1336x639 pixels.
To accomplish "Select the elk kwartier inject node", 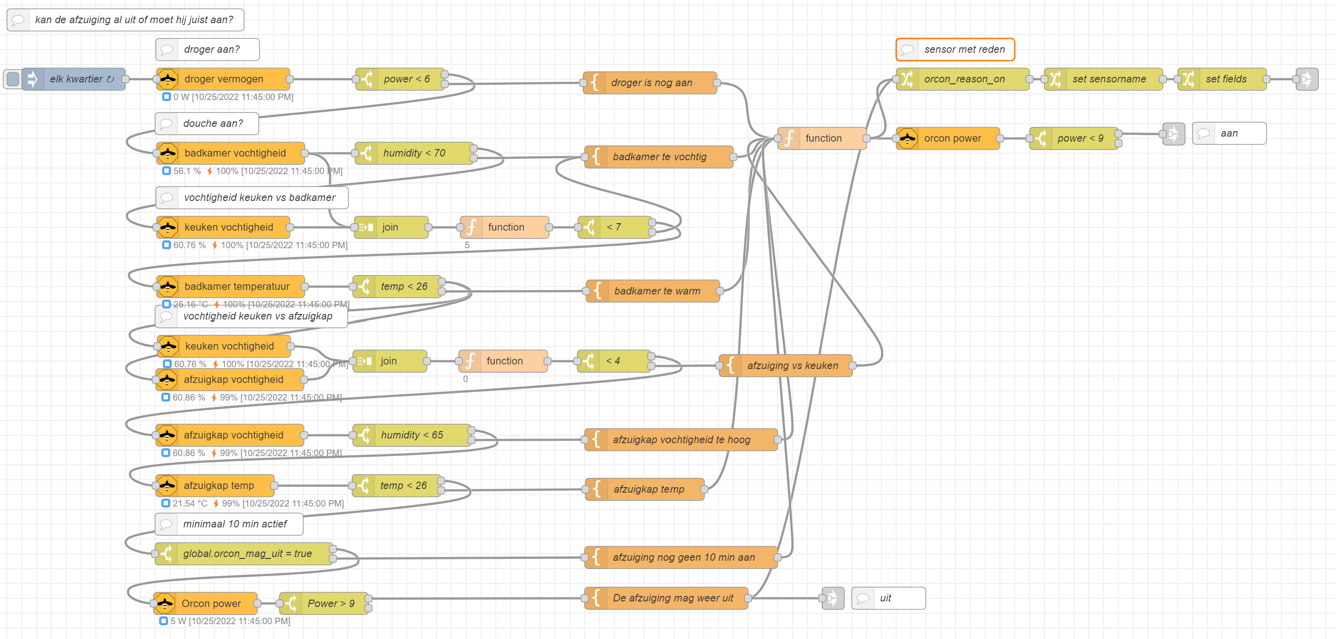I will [74, 79].
